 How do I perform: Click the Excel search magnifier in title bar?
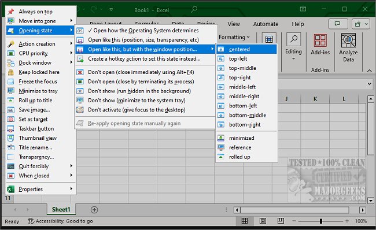click(194, 10)
